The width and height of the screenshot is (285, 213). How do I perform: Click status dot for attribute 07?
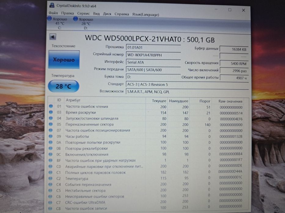[51, 130]
